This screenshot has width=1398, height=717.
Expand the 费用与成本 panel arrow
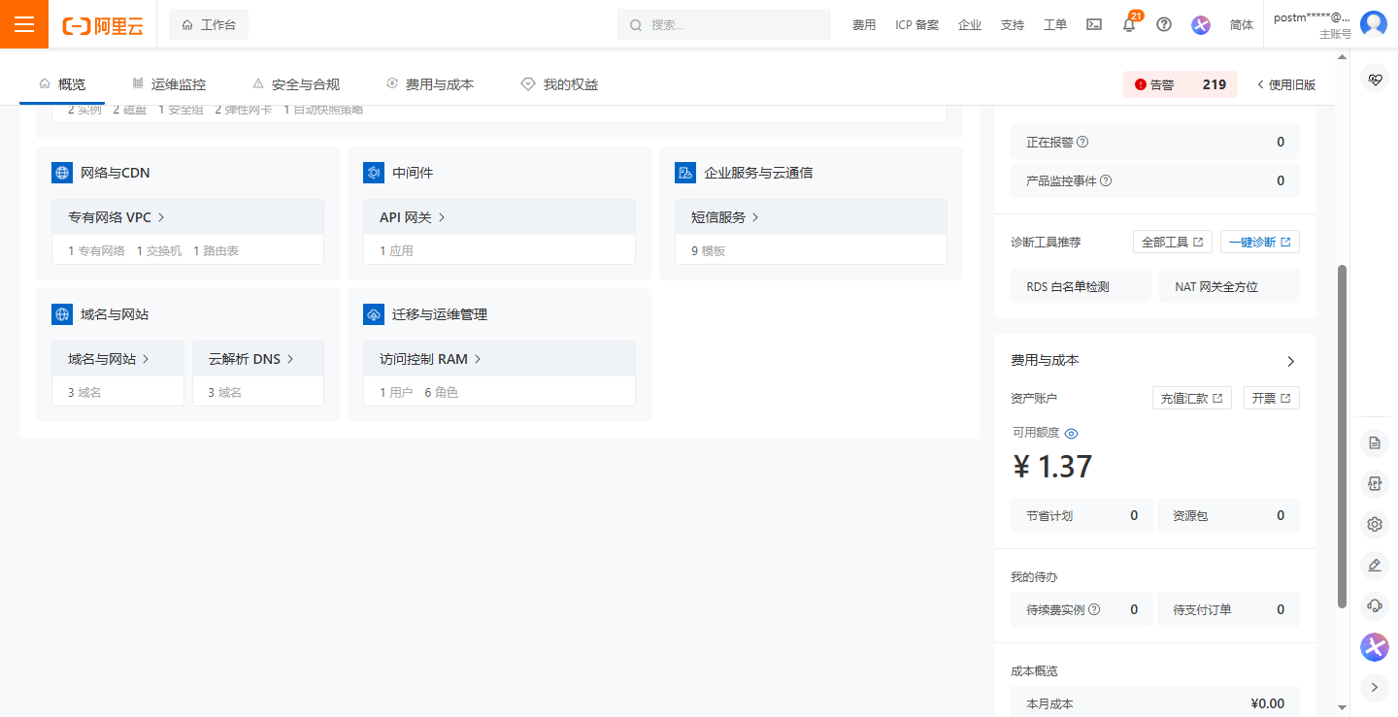pyautogui.click(x=1290, y=361)
